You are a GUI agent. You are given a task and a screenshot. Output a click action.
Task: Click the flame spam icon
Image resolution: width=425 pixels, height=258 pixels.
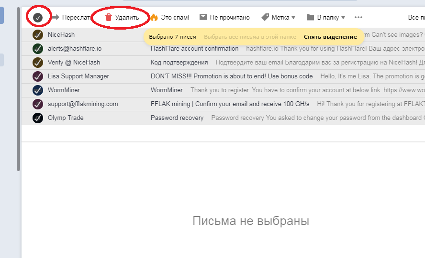tap(154, 17)
